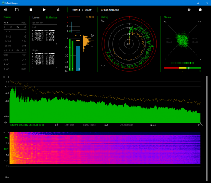Screen dimensions: 211x183
Task: Switch to the Levels tab
Action: [x=36, y=17]
